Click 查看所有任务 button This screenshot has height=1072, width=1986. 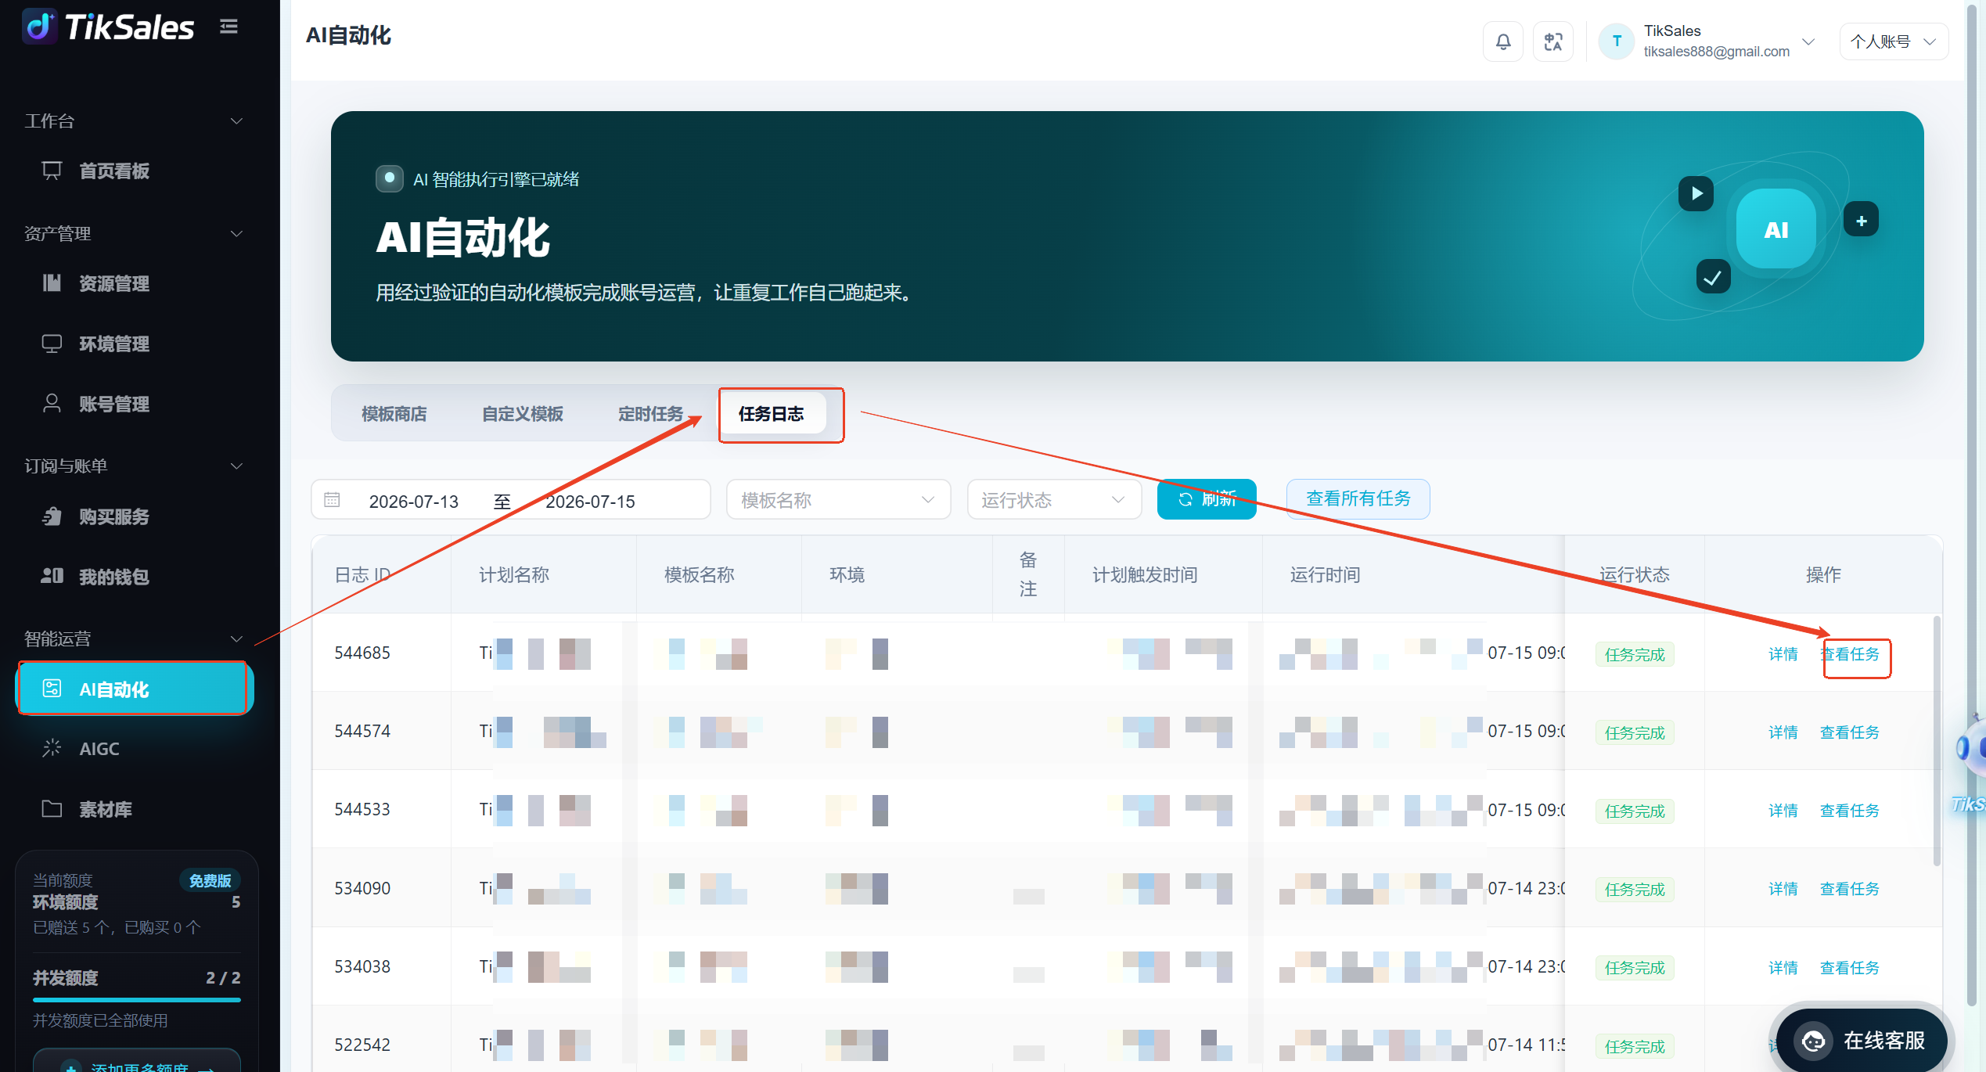point(1358,499)
